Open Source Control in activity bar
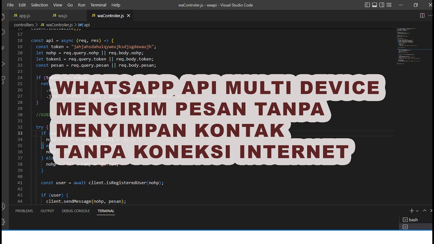Screen dimensions: 434x244 pos(3,48)
